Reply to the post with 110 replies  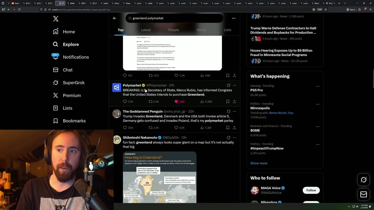click(127, 76)
